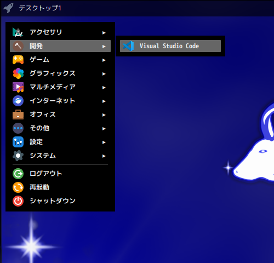Expand the グラフィックス submenu arrow
Image resolution: width=274 pixels, height=263 pixels.
104,74
